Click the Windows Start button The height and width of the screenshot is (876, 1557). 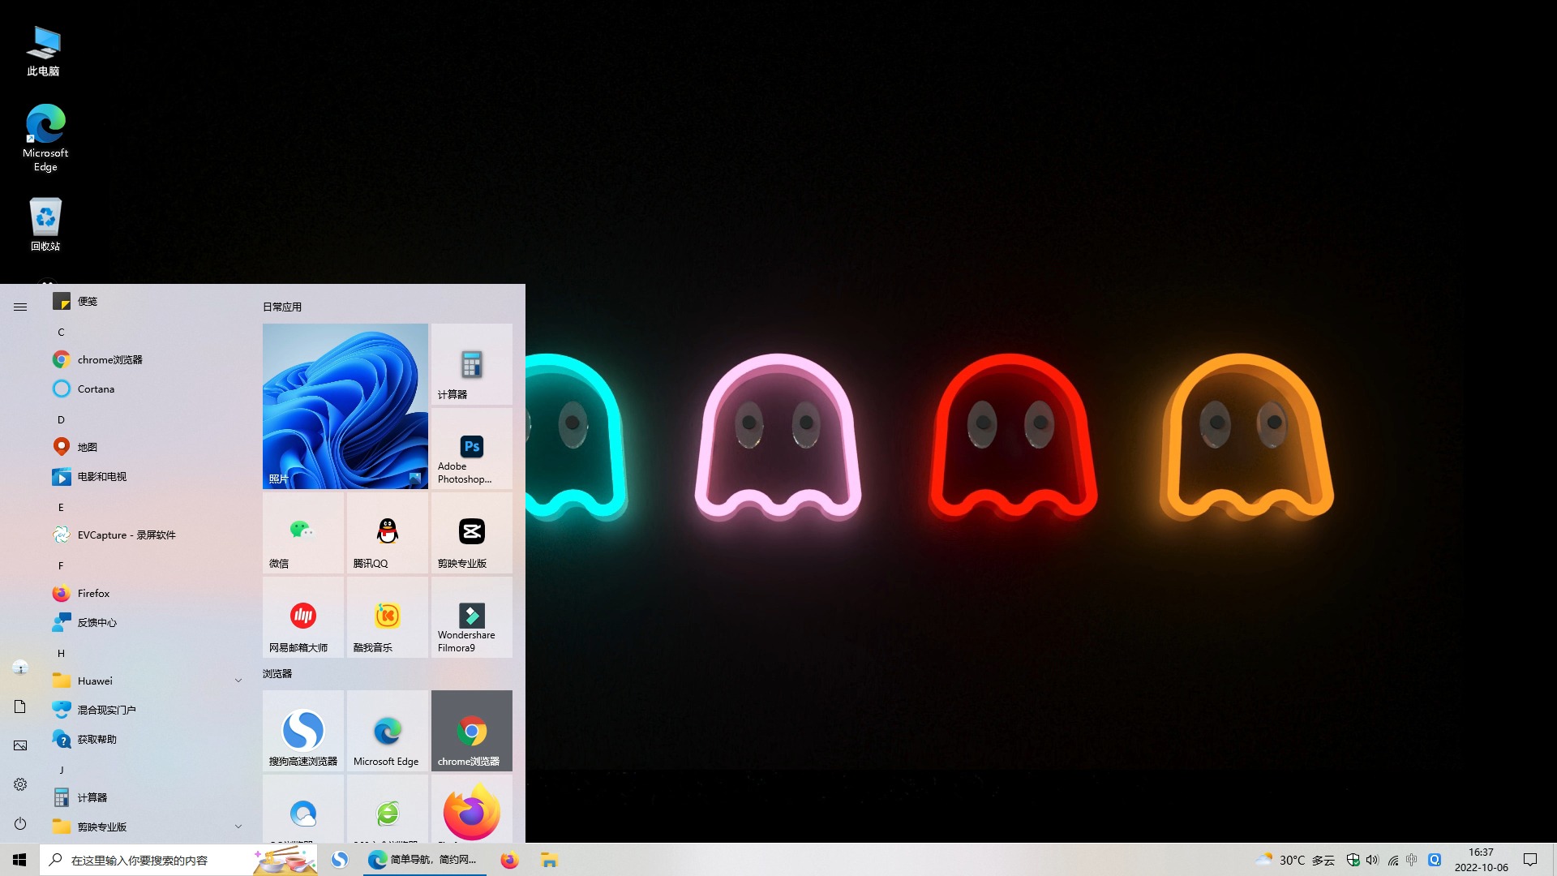[x=19, y=860]
